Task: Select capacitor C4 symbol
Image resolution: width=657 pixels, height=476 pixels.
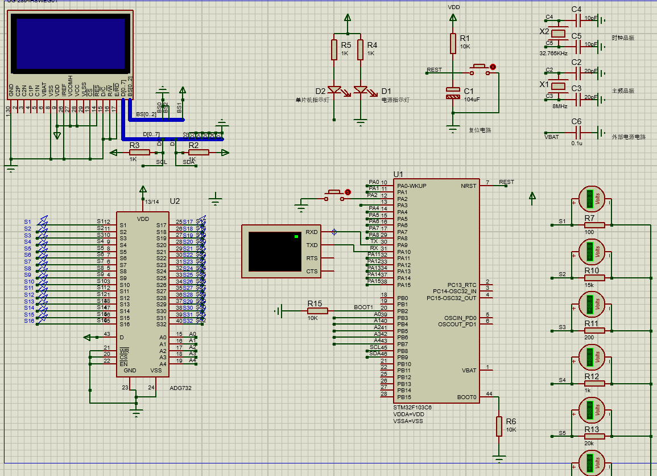Action: tap(579, 20)
